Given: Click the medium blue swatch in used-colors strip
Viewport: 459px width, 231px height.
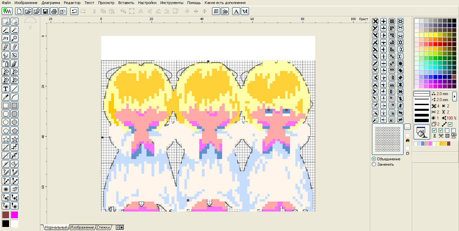Looking at the screenshot, I should click(x=423, y=144).
